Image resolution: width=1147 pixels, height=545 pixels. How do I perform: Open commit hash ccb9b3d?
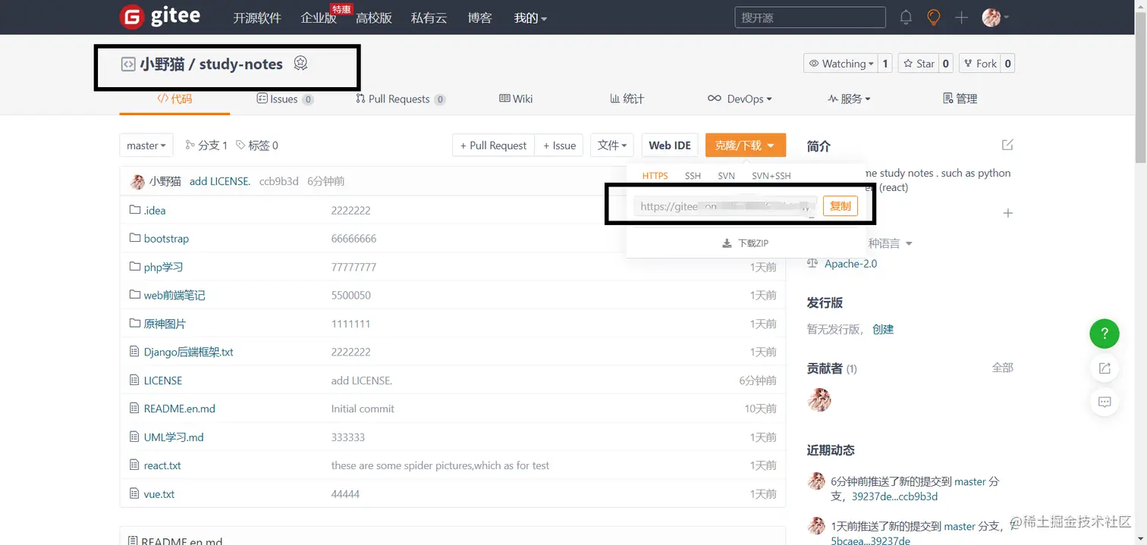pos(278,181)
